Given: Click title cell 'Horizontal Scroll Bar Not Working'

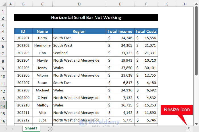Looking at the screenshot, I should [86, 18].
